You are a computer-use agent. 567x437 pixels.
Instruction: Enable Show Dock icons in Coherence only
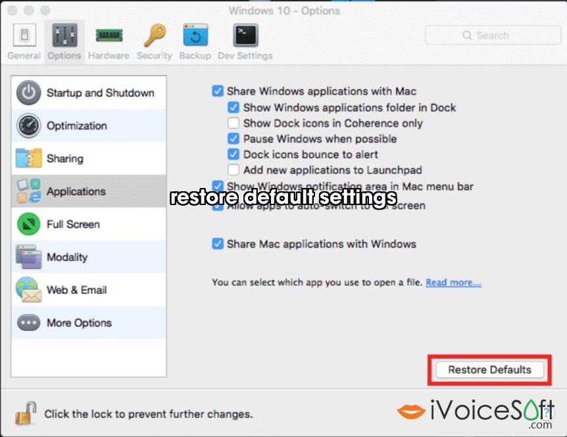[x=234, y=123]
